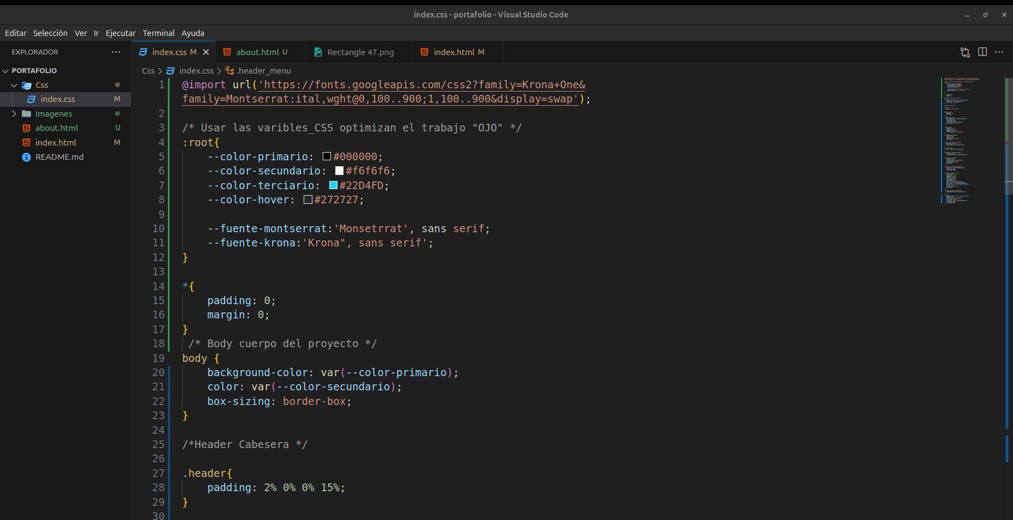This screenshot has width=1013, height=520.
Task: Click the EXPLORADOR panel title
Action: point(35,52)
